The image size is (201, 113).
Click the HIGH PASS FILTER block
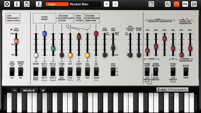79,18
